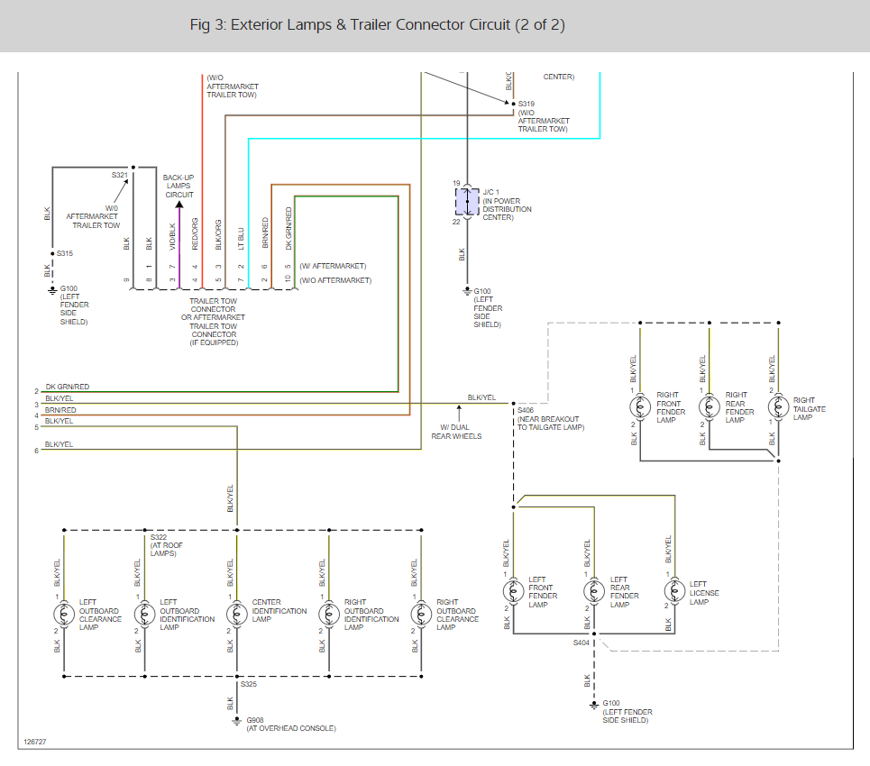Screen dimensions: 870x766
Task: Click the figure title 'Fig 3: Exterior Lamps & Trailer Connector Circuit'
Action: pos(377,25)
